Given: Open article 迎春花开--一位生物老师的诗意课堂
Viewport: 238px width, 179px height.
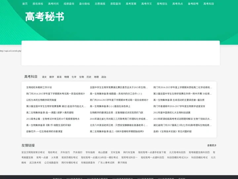Looking at the screenshot, I should coord(44,132).
